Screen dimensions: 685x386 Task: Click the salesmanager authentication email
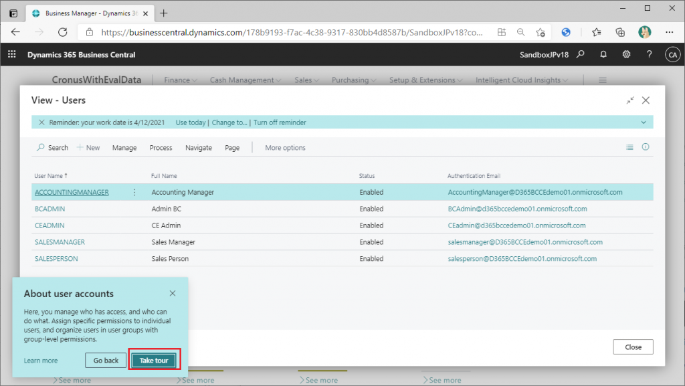tap(525, 242)
